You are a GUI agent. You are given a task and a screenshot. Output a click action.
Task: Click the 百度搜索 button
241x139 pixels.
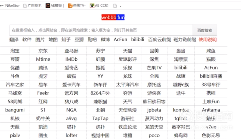coord(205,30)
